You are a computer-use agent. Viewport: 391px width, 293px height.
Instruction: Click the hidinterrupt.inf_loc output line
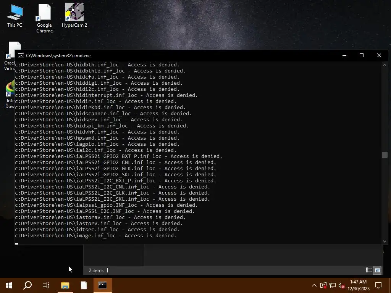coord(106,95)
